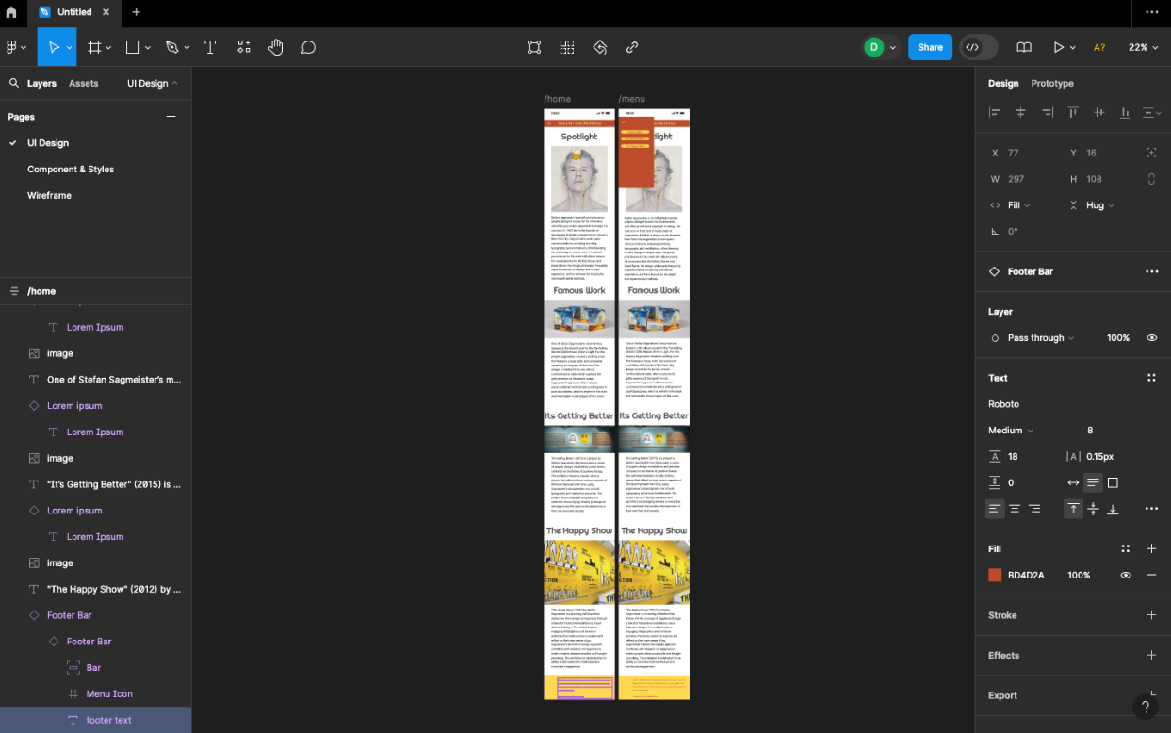Click Align left icon
The height and width of the screenshot is (733, 1171).
[995, 112]
